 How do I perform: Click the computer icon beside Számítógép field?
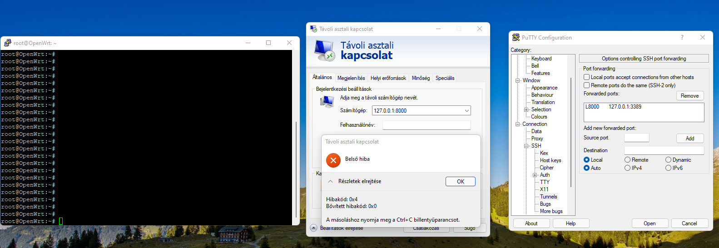(x=327, y=102)
